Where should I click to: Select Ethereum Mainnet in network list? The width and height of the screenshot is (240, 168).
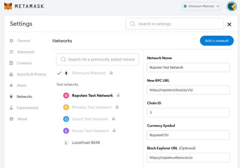[x=89, y=73]
